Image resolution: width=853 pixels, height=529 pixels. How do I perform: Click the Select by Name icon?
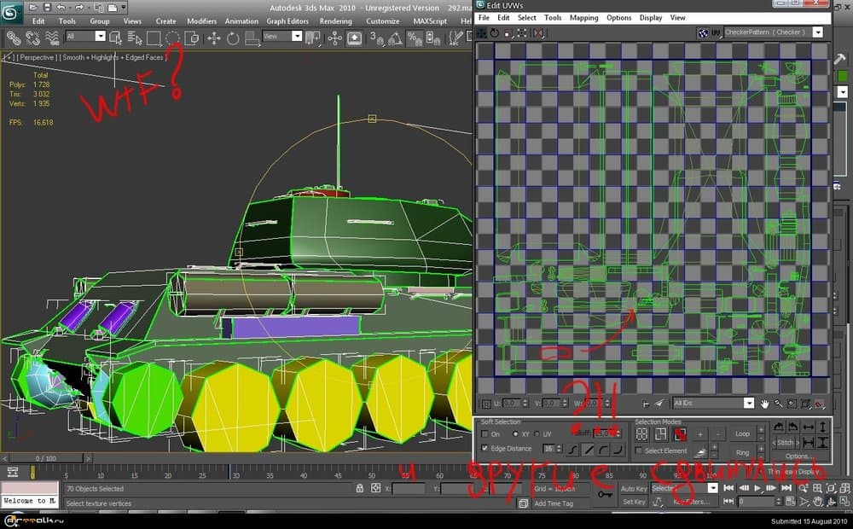click(x=134, y=38)
